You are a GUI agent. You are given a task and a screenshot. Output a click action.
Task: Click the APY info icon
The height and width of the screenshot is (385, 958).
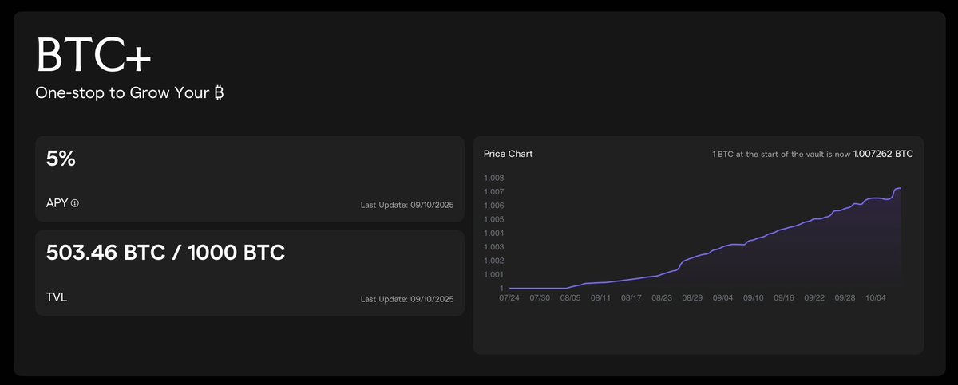75,203
